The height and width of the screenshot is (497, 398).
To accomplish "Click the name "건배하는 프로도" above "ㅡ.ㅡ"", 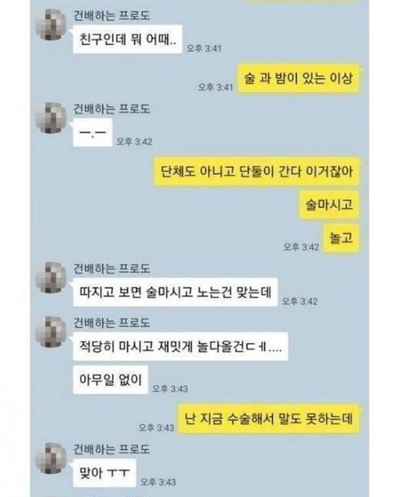I will pos(111,109).
